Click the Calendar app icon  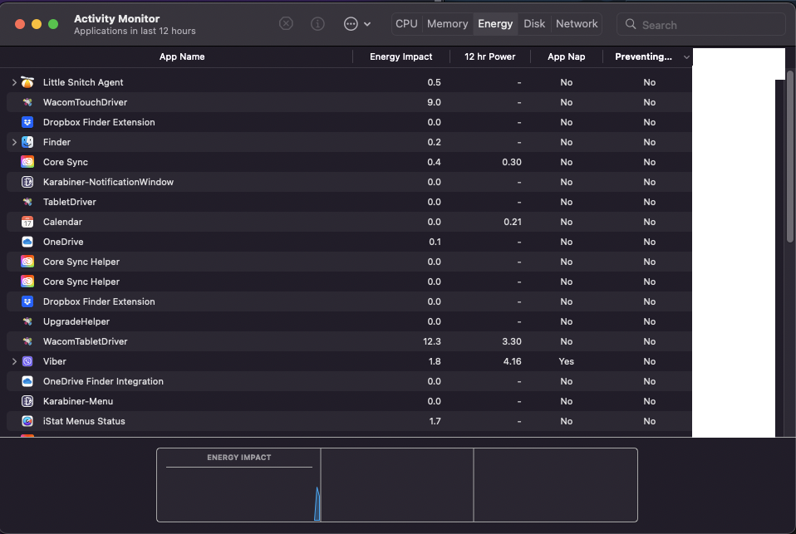27,222
